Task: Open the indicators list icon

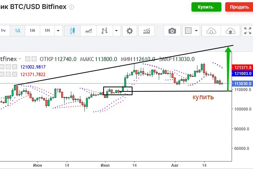Action: click(x=146, y=31)
